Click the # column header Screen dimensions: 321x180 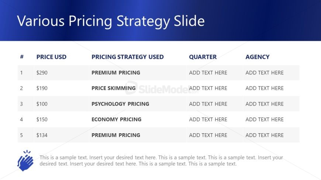(22, 57)
